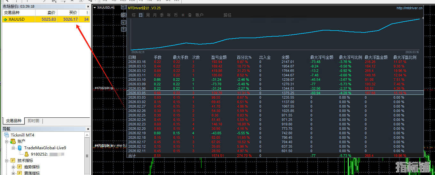Click the green arrow icon next to XAUUSD
The image size is (435, 175).
tap(5, 19)
